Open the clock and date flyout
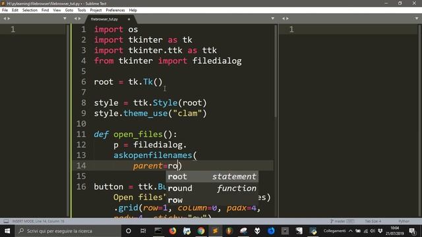Viewport: 422px width, 237px height. point(394,231)
